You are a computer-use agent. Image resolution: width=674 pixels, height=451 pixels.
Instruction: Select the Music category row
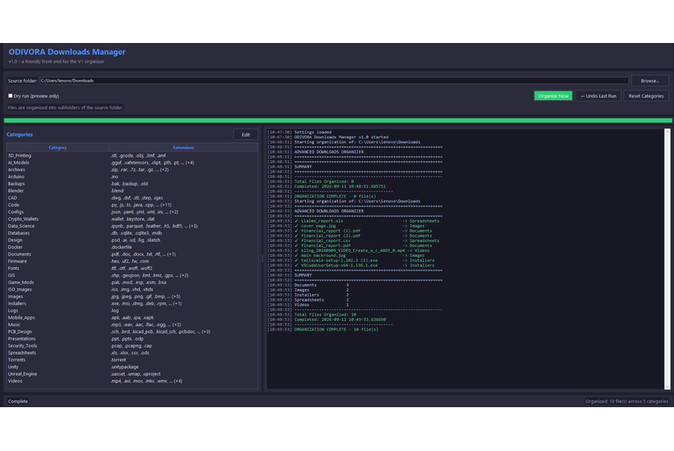132,325
